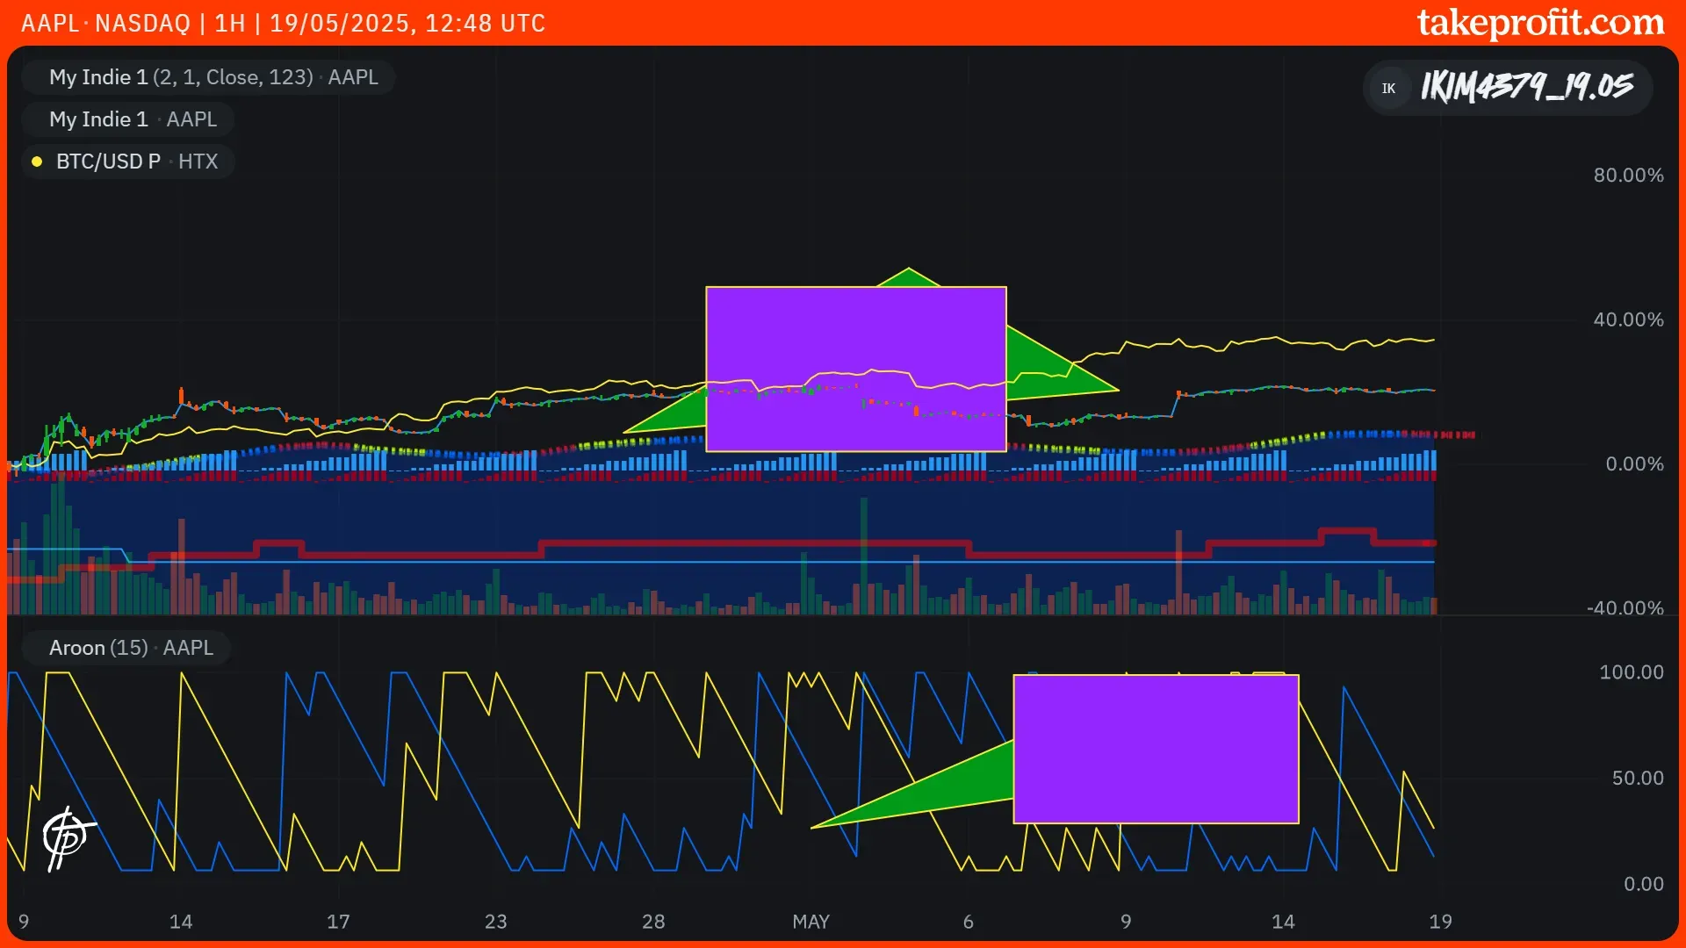The image size is (1686, 948).
Task: Click the purple callout box in Aroon pane
Action: 1156,749
